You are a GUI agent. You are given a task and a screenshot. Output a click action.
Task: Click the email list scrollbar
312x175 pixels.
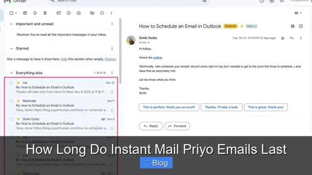tap(120, 51)
